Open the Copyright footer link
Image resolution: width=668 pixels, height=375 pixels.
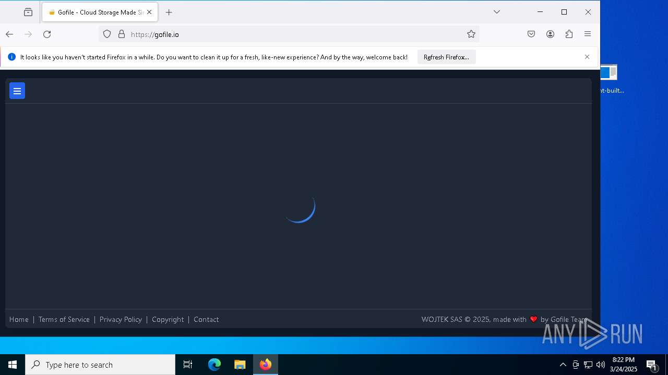point(168,319)
